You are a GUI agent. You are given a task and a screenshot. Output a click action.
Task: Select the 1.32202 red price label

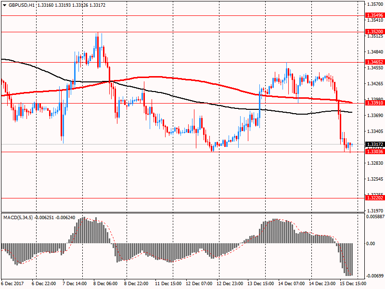pos(375,198)
